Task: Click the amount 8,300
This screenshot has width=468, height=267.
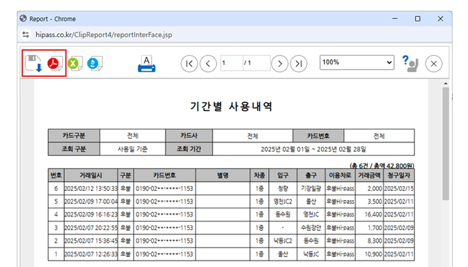Action: point(374,241)
